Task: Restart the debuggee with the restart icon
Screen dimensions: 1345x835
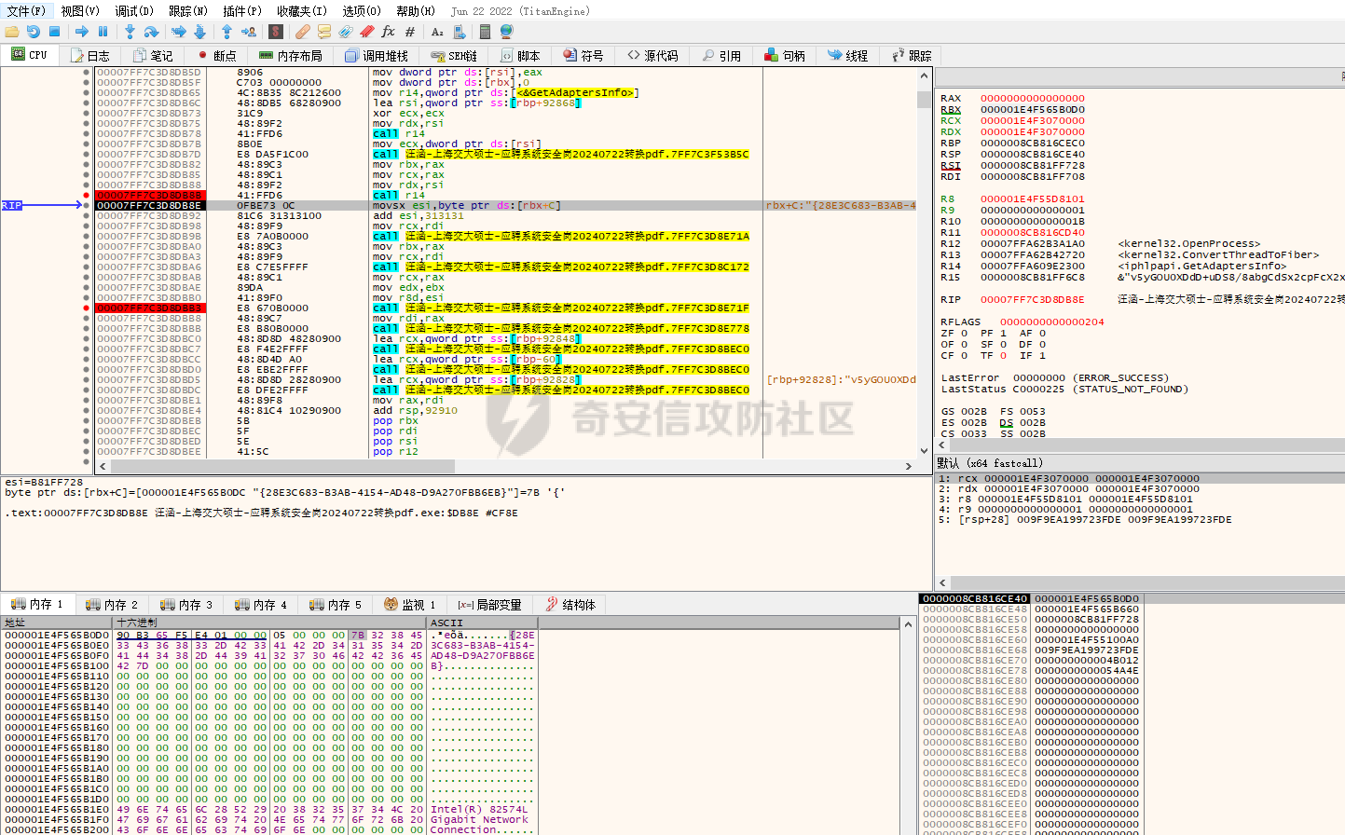Action: click(34, 32)
